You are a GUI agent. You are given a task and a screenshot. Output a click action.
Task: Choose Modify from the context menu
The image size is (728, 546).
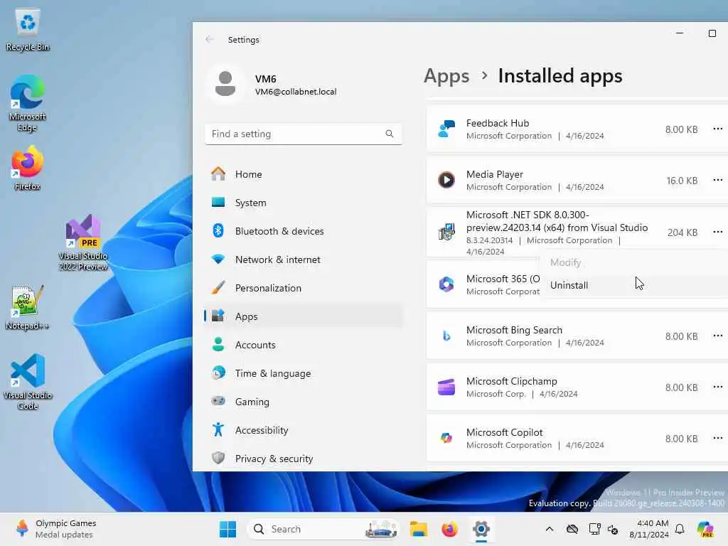point(634,262)
